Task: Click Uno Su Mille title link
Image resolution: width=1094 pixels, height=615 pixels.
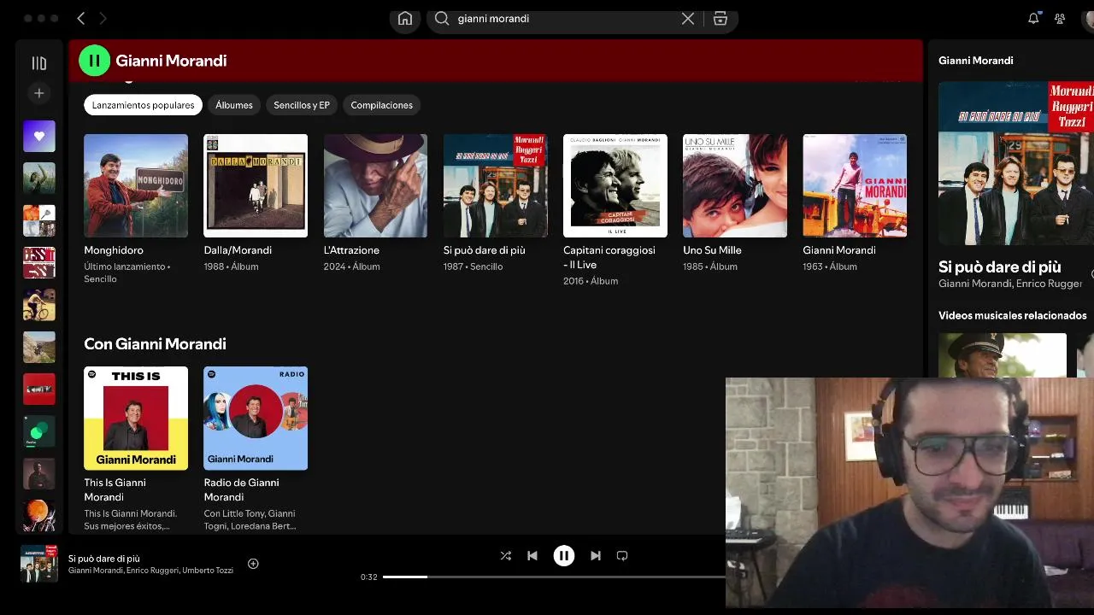Action: (x=712, y=250)
